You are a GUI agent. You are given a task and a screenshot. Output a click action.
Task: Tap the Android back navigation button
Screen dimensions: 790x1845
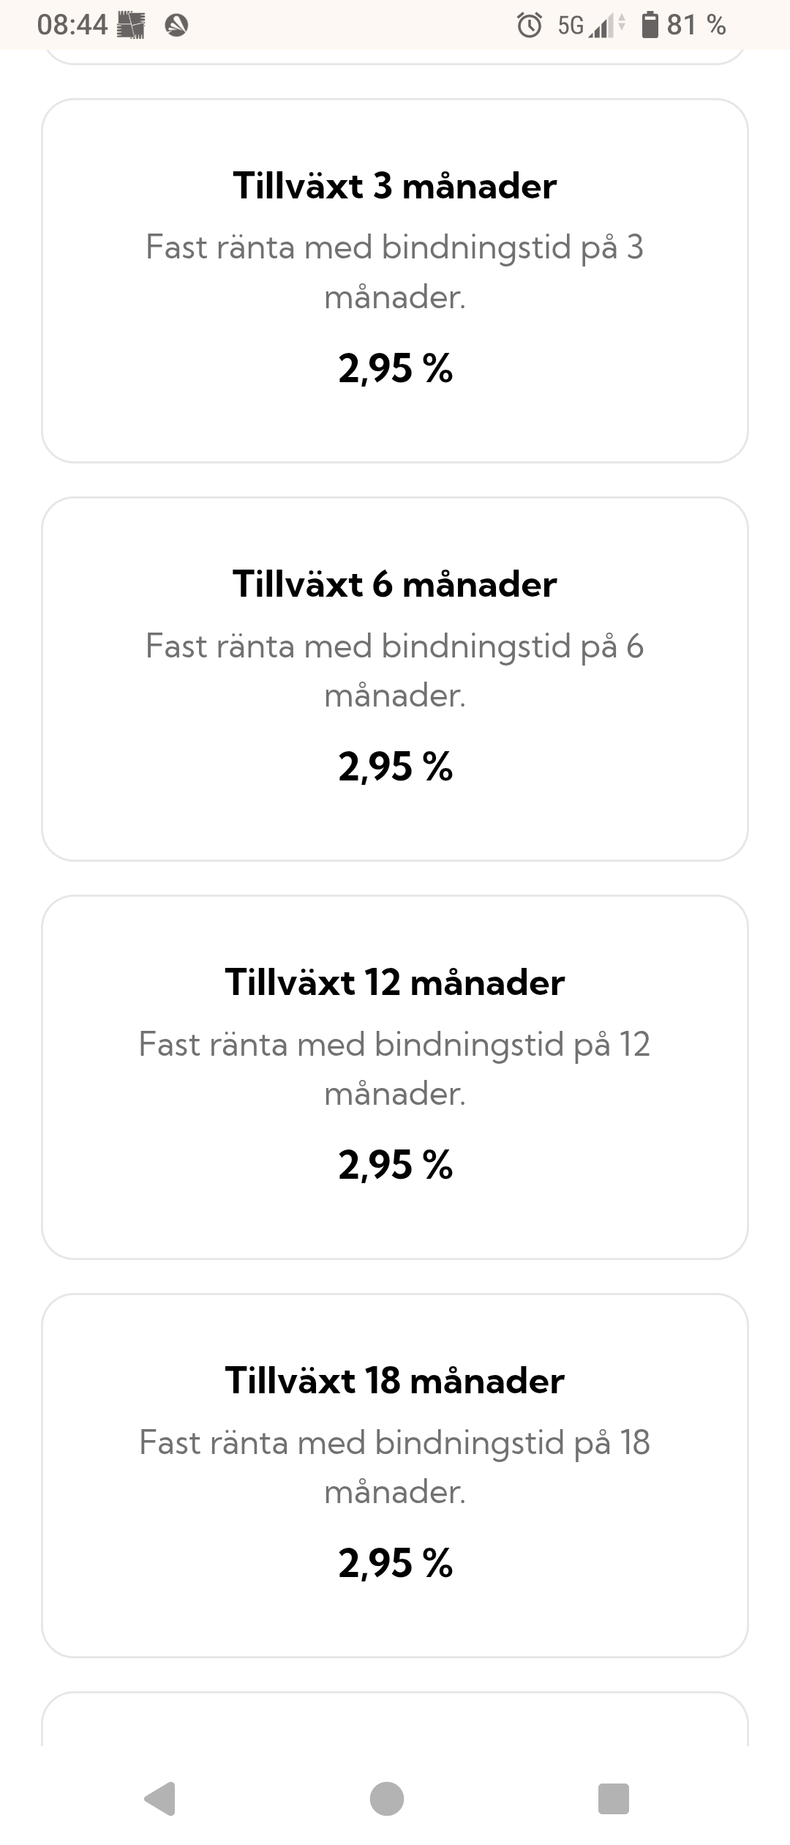coord(160,1798)
